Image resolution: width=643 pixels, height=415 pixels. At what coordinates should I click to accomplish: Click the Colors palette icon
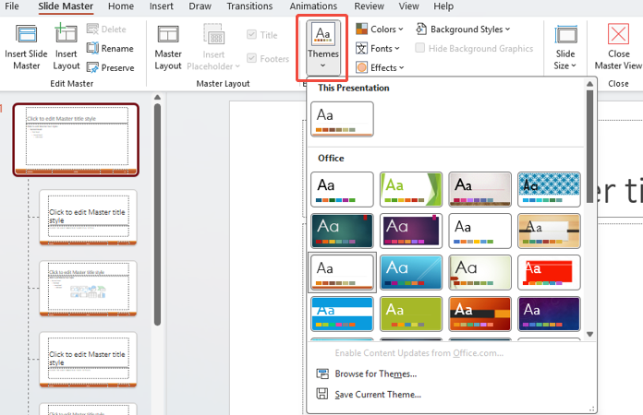(x=362, y=30)
